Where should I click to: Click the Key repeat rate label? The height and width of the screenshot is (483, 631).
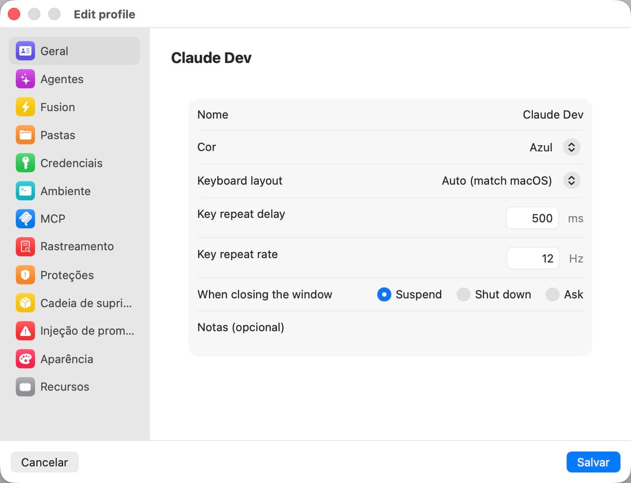237,254
